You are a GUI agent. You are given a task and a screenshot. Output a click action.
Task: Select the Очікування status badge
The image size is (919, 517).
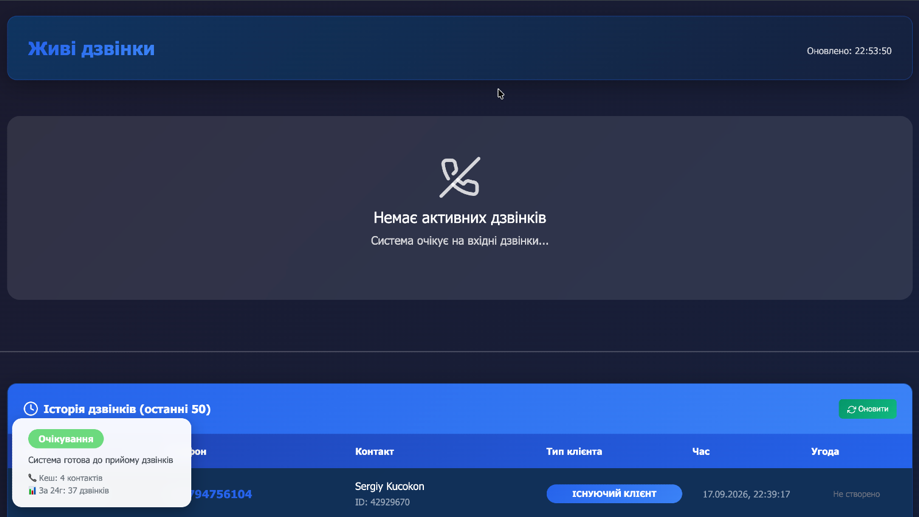tap(66, 439)
